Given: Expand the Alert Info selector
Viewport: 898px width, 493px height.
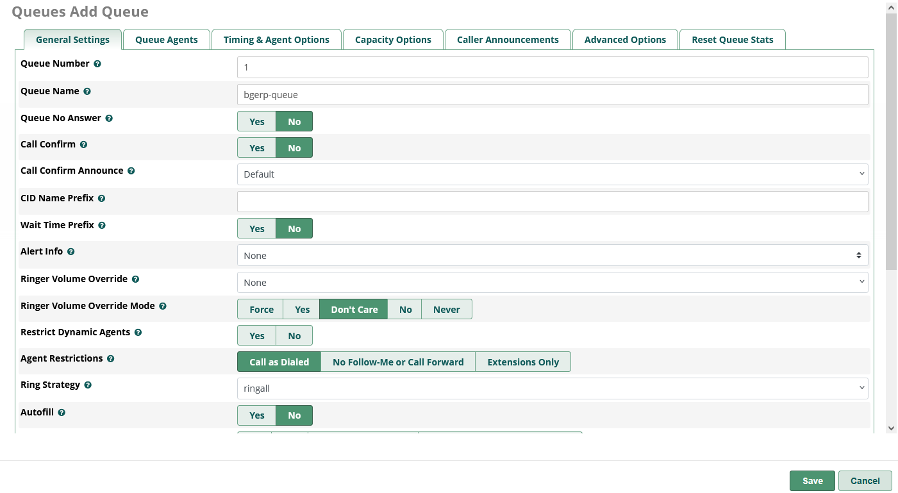Looking at the screenshot, I should [552, 256].
